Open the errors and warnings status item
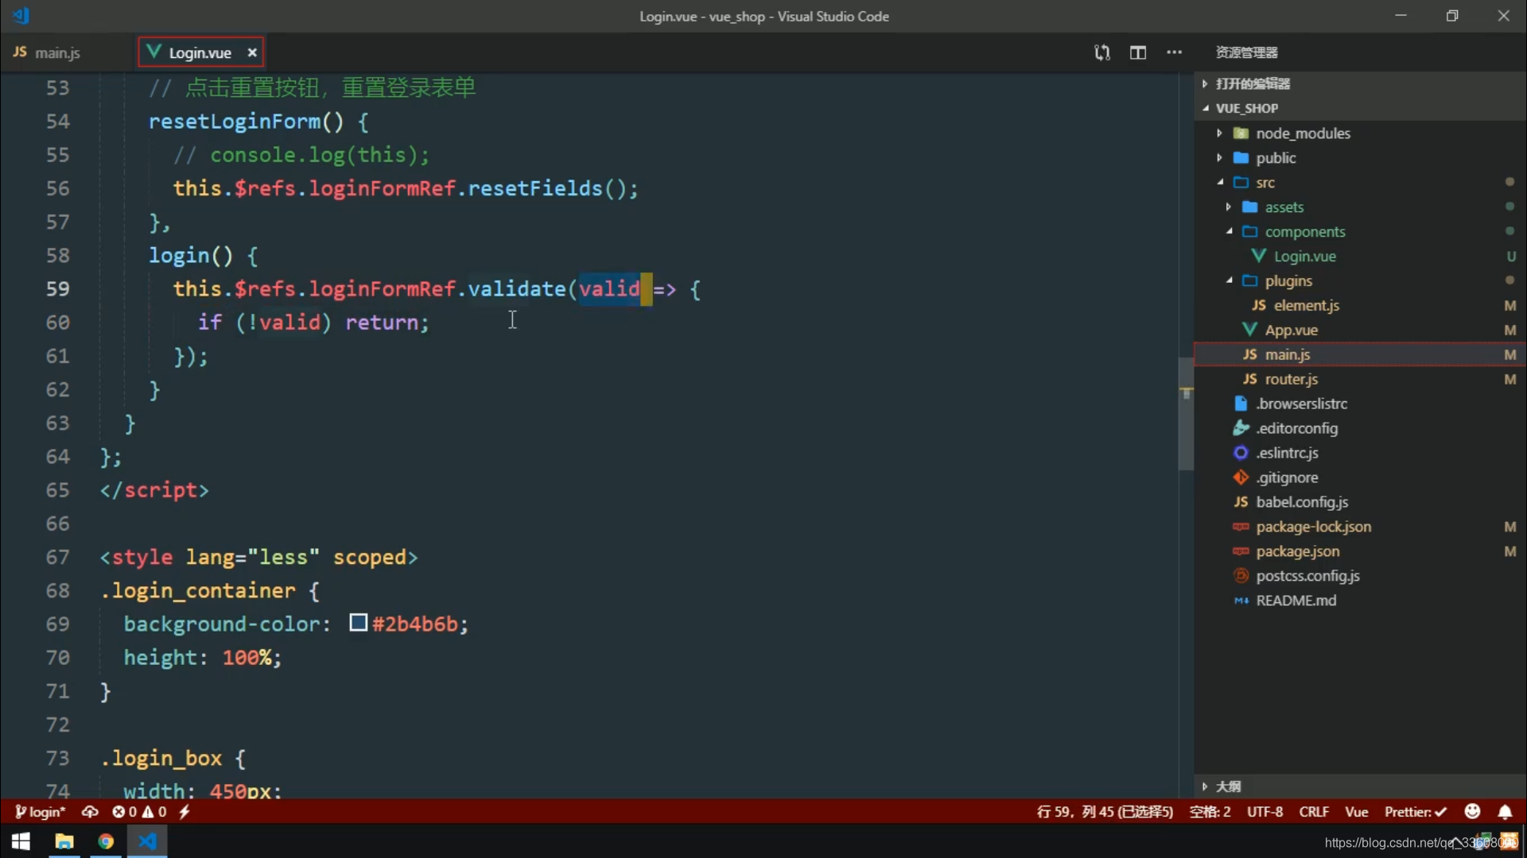1527x858 pixels. click(x=139, y=812)
